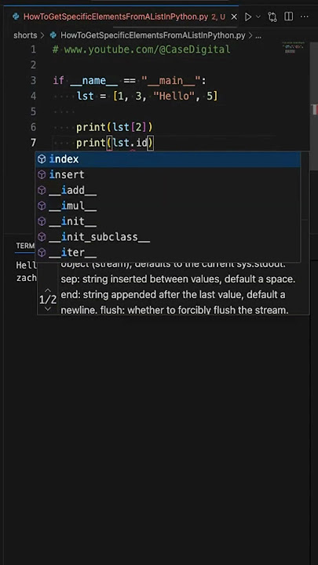Expand the trailing breadcrumb ellipsis
The image size is (318, 565).
[x=258, y=35]
